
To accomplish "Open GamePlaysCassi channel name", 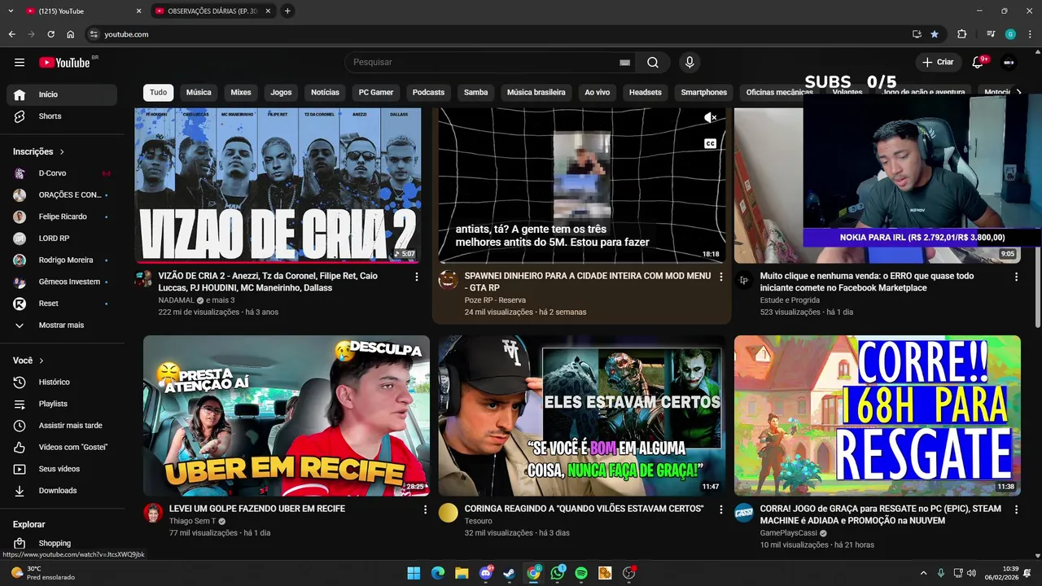I will tap(789, 533).
